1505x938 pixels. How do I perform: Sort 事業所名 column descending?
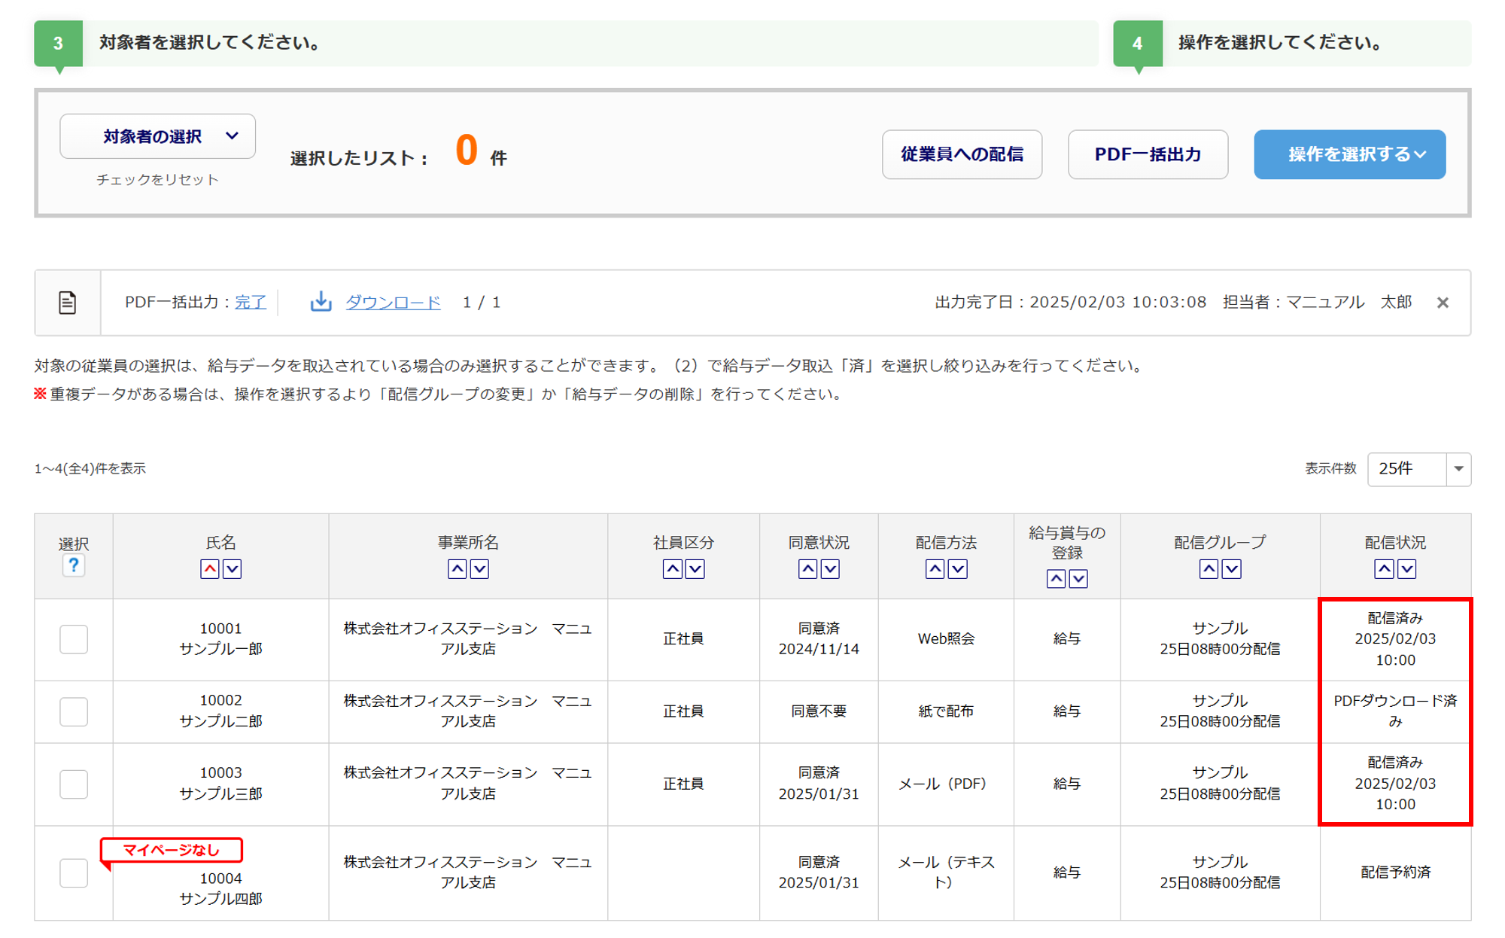tap(479, 569)
